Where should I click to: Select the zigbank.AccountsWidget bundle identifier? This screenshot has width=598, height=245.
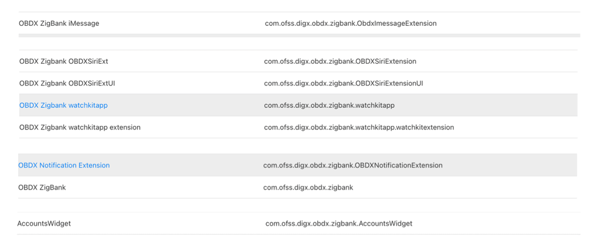click(339, 223)
